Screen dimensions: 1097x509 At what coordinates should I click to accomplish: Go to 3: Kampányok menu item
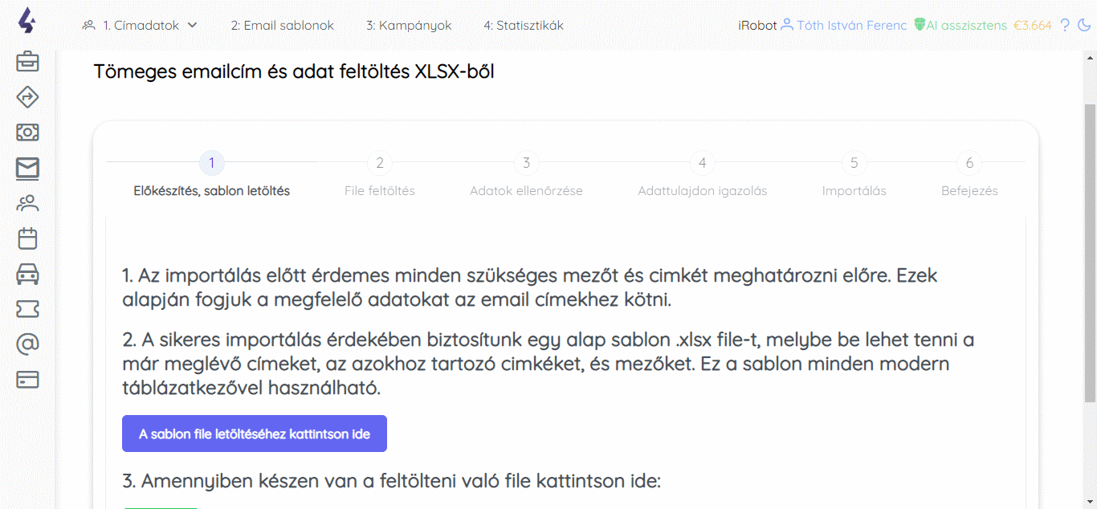409,25
